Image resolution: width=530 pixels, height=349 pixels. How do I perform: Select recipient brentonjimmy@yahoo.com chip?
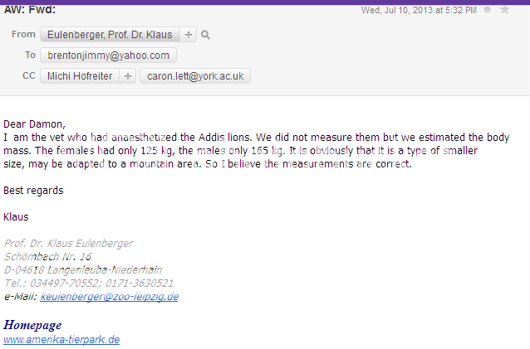coord(108,56)
